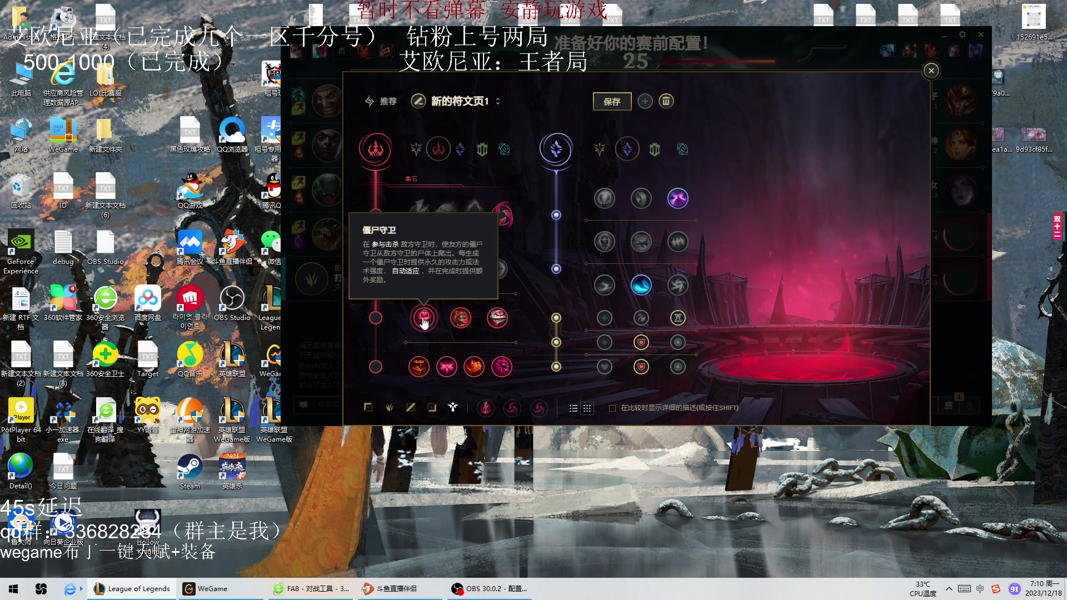Choose the Ghost Poro rune
This screenshot has height=600, width=1067.
pos(461,318)
